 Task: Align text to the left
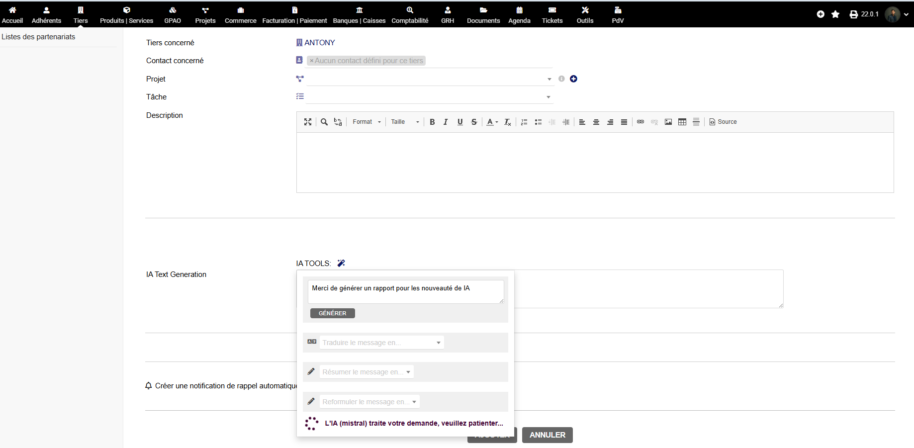(582, 122)
